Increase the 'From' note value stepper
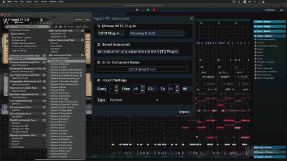The image size is (287, 161). coord(142,87)
